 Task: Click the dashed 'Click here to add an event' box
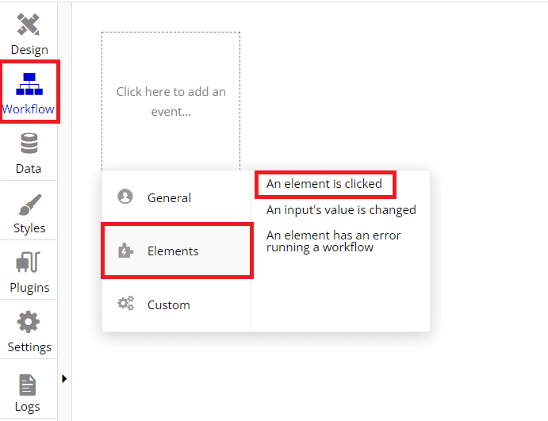pyautogui.click(x=171, y=101)
